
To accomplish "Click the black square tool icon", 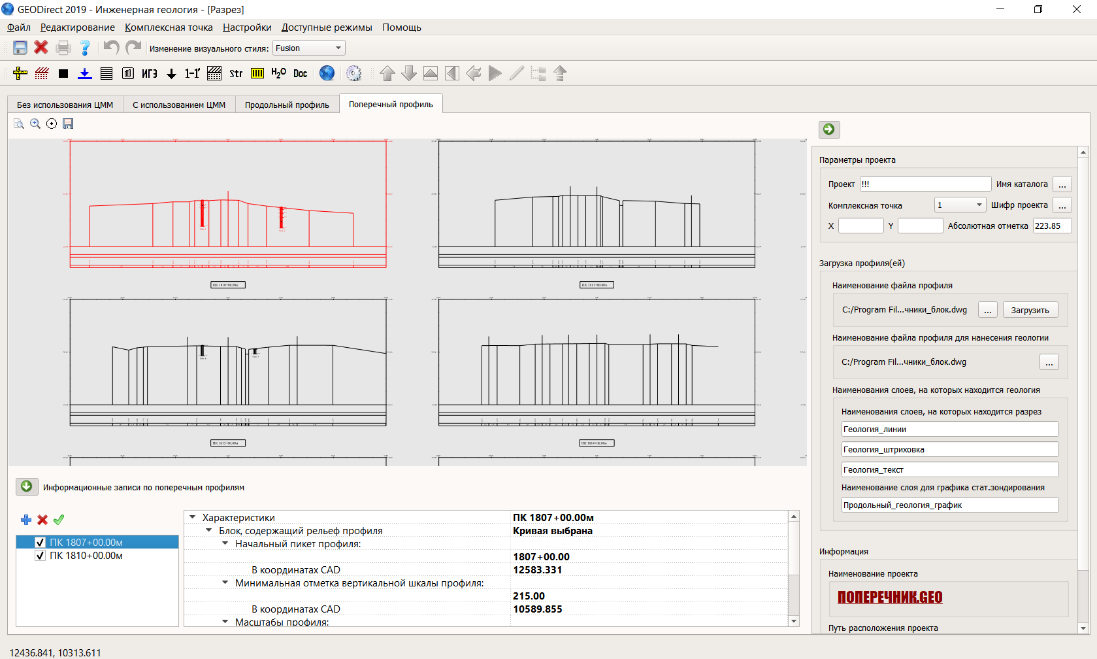I will coord(63,73).
